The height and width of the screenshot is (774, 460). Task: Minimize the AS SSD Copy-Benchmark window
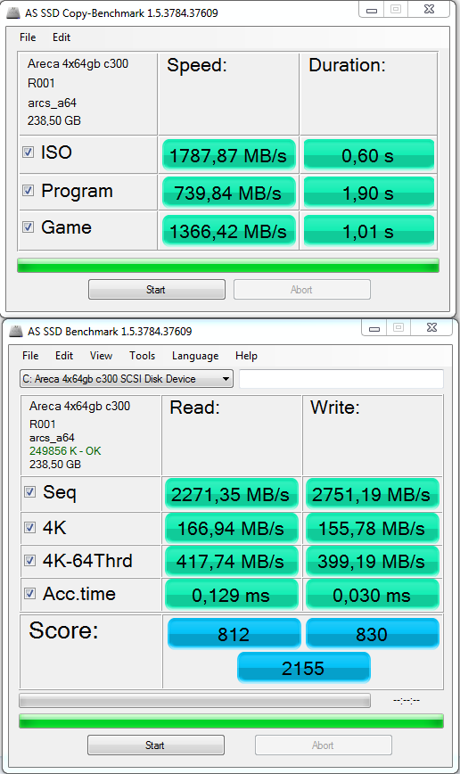[372, 9]
